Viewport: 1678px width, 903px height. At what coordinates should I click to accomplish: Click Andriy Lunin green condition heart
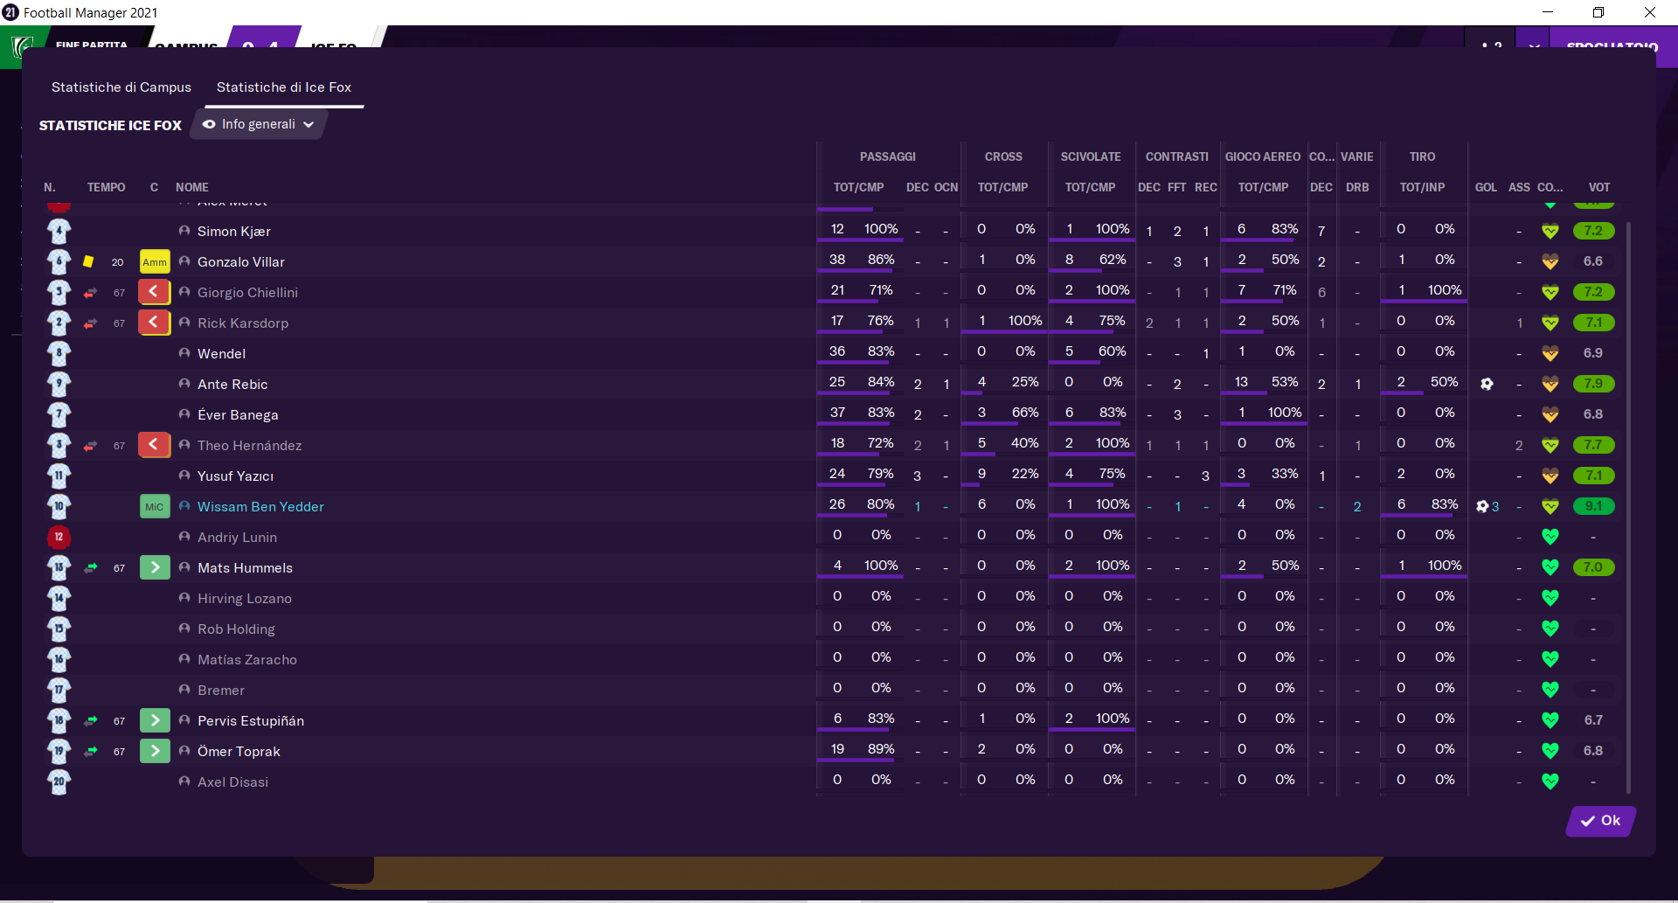(1550, 537)
